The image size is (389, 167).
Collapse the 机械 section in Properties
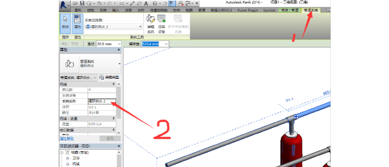click(x=113, y=84)
